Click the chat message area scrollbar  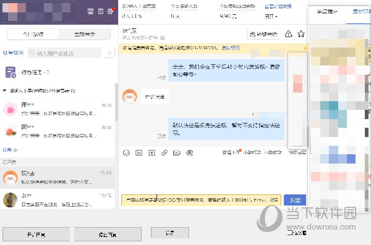tap(308, 136)
